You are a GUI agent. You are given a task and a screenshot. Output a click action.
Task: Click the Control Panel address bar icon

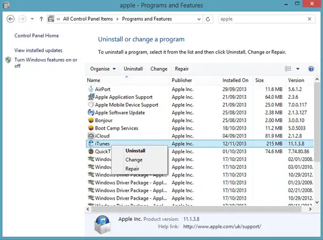tap(51, 19)
